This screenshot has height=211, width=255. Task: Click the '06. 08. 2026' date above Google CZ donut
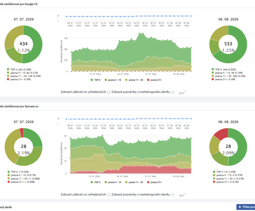tap(228, 19)
